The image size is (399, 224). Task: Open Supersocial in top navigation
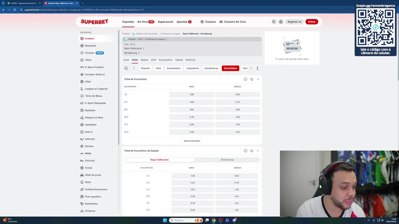pos(166,22)
